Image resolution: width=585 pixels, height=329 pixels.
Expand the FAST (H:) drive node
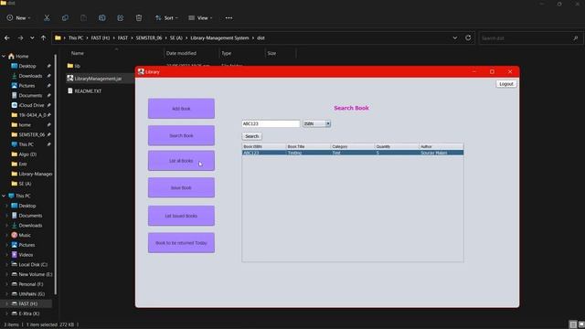[6, 303]
